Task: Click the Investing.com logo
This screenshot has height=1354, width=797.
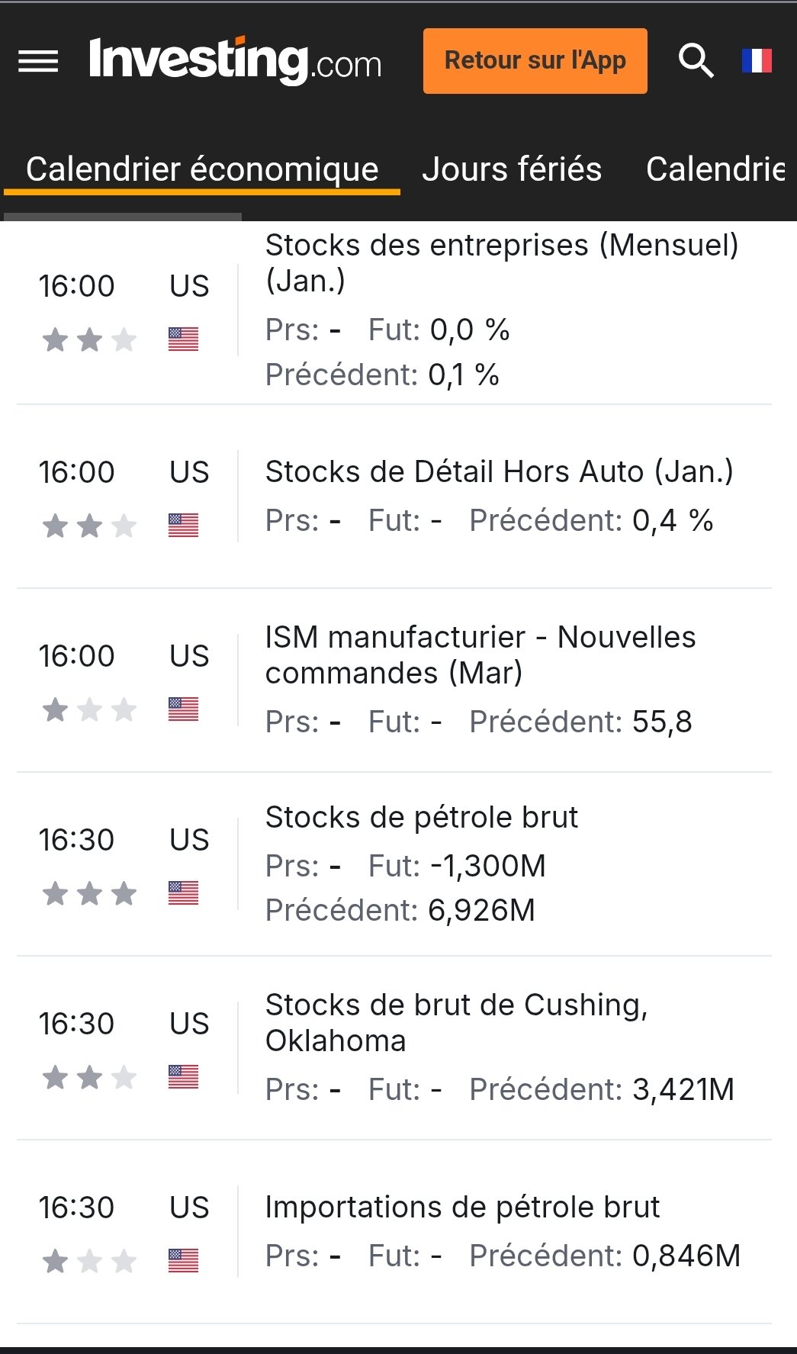Action: 235,61
